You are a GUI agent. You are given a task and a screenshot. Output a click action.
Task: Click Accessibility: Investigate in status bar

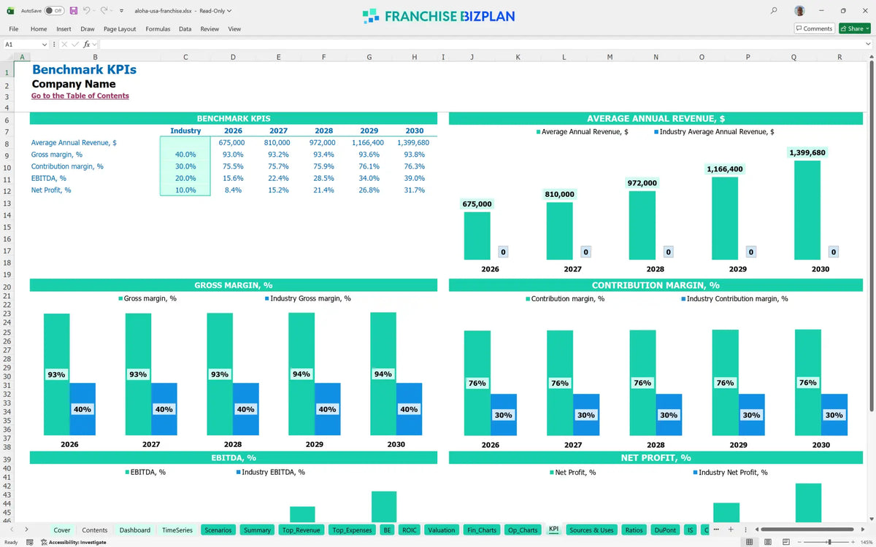point(73,542)
